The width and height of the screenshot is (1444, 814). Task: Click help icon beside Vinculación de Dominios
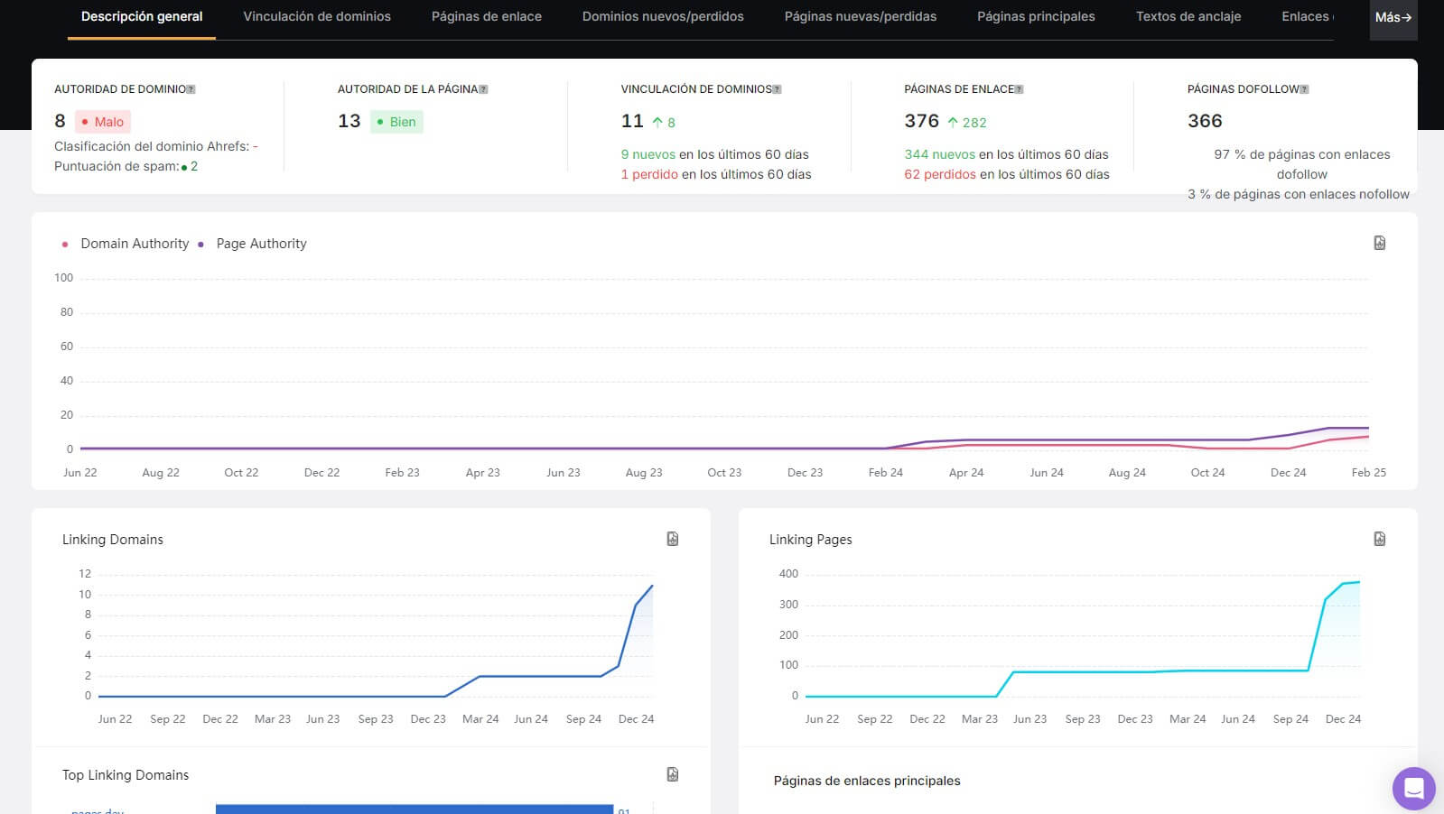(x=777, y=89)
